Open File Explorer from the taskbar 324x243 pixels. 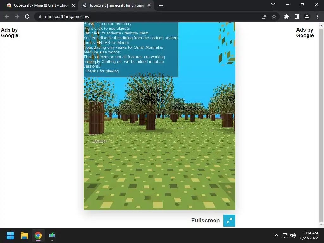click(x=24, y=235)
